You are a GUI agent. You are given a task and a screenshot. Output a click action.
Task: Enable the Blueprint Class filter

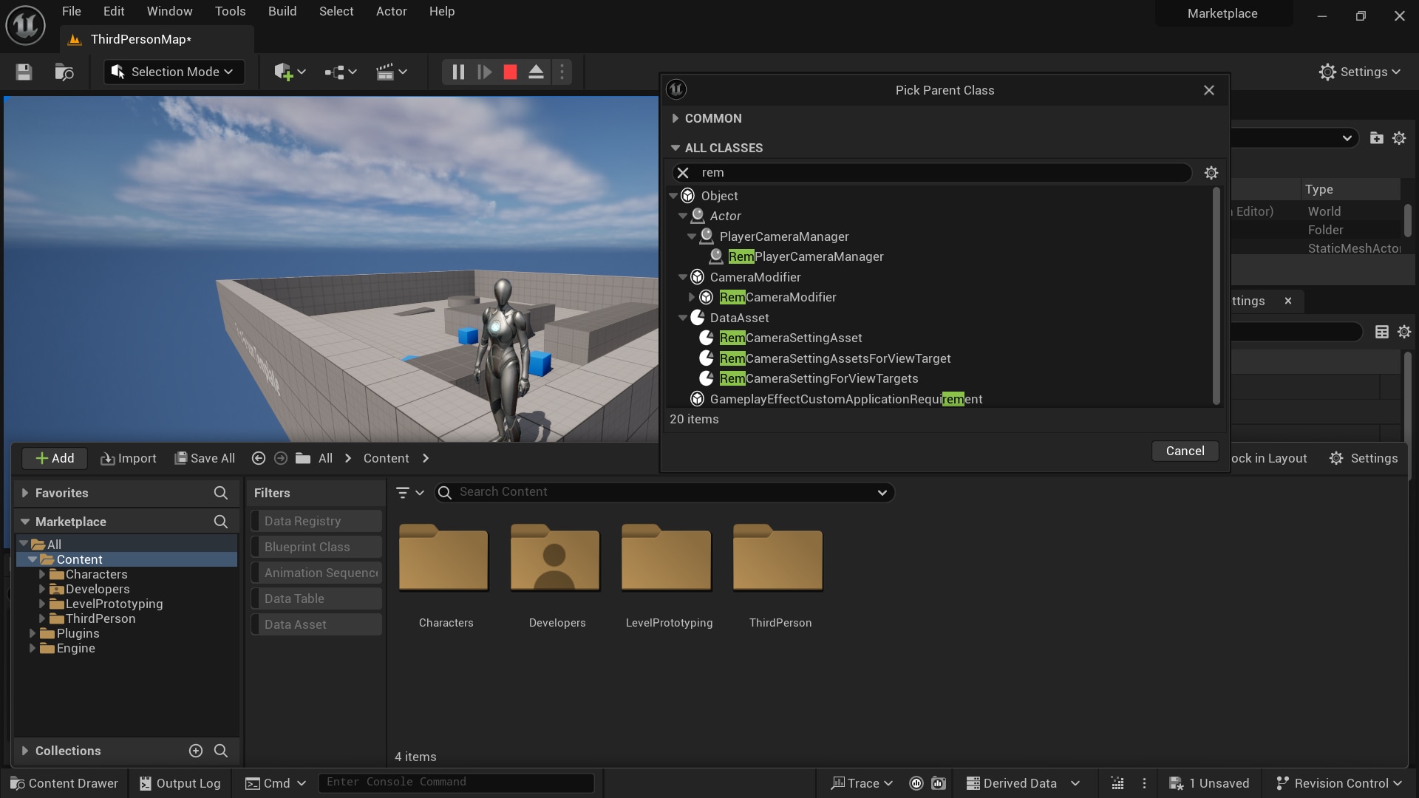coord(306,547)
